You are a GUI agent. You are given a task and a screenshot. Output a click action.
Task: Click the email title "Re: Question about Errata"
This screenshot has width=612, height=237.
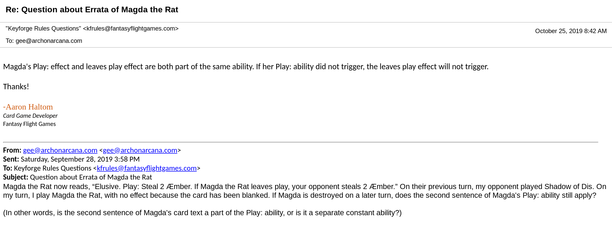92,10
